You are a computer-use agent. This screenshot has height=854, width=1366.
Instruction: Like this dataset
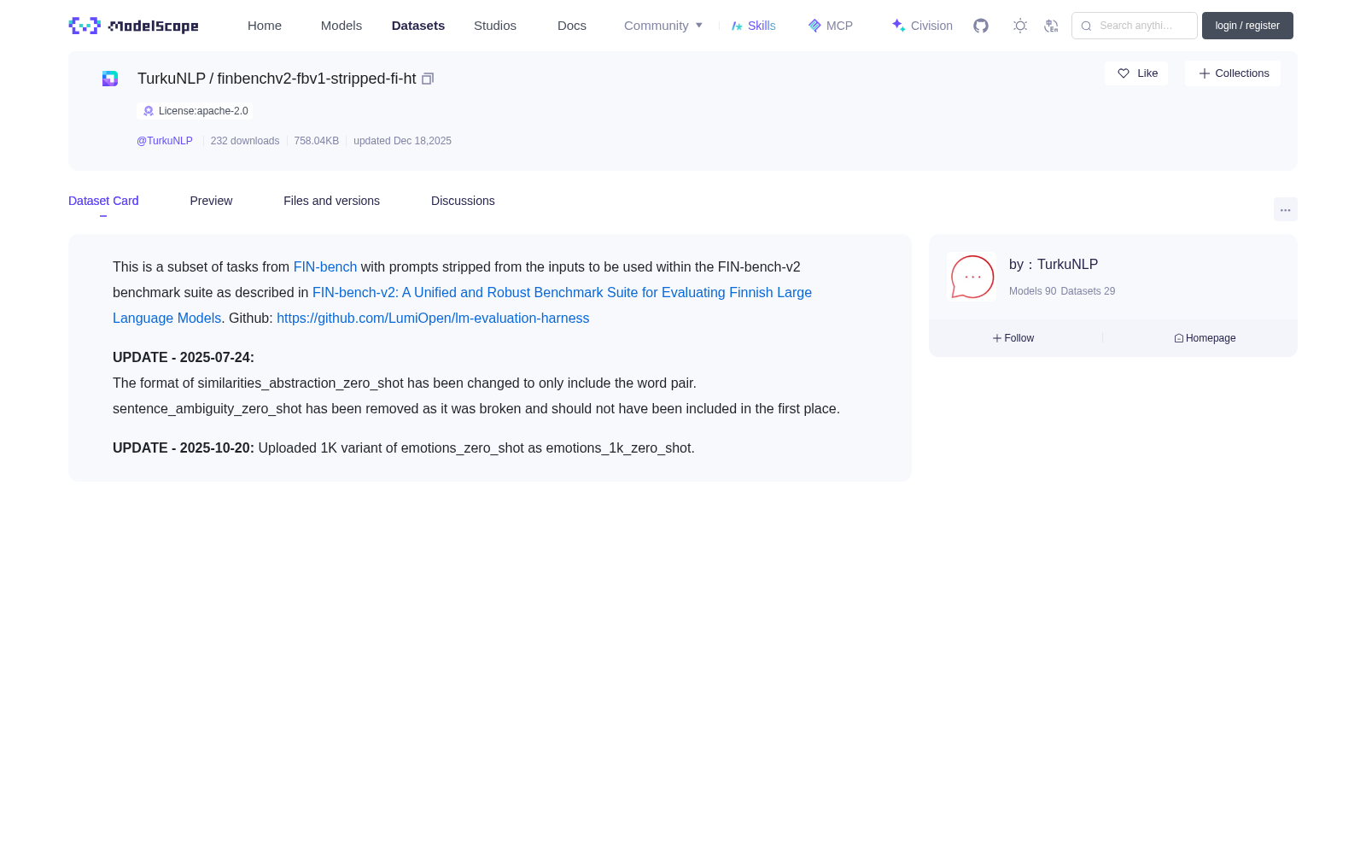(x=1136, y=73)
